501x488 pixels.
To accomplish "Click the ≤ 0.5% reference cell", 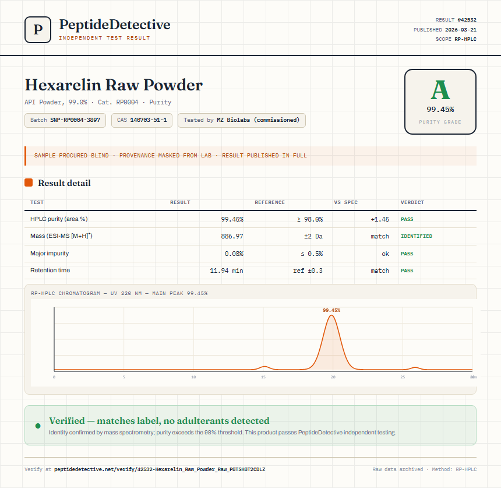I will click(x=312, y=254).
